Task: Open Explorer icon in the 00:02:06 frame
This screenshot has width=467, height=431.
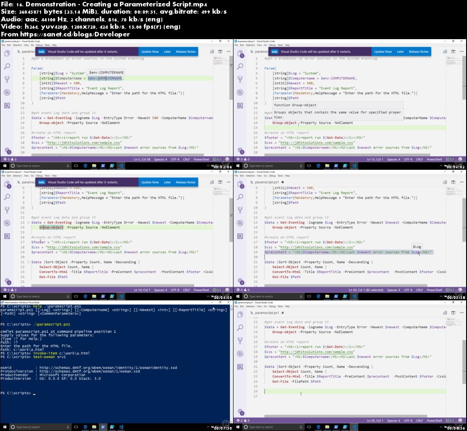Action: [7, 53]
